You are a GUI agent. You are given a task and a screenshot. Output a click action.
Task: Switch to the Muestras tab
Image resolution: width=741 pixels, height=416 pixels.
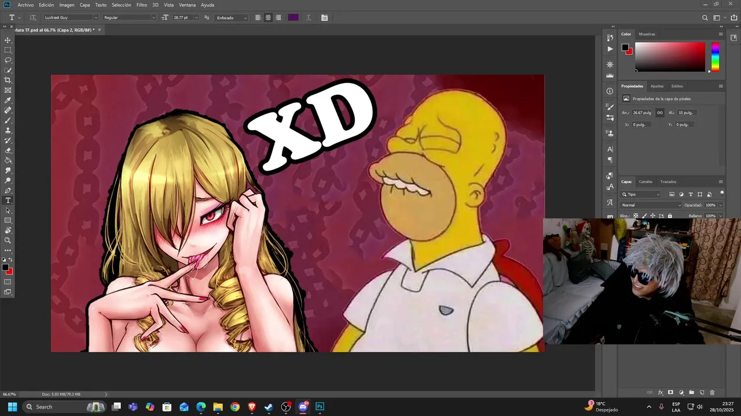pyautogui.click(x=647, y=34)
